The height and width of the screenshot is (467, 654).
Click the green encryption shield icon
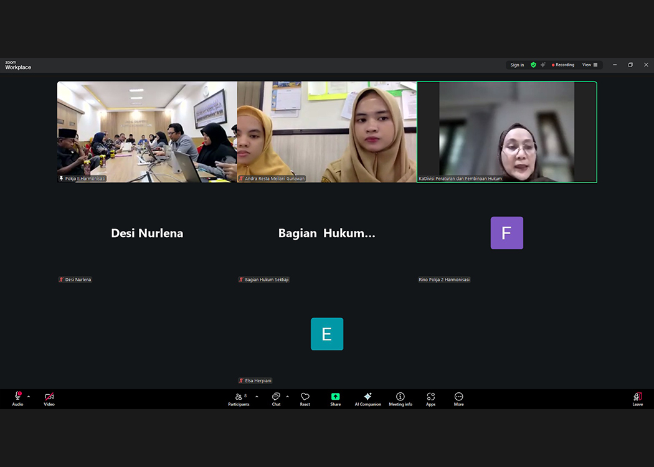click(533, 65)
